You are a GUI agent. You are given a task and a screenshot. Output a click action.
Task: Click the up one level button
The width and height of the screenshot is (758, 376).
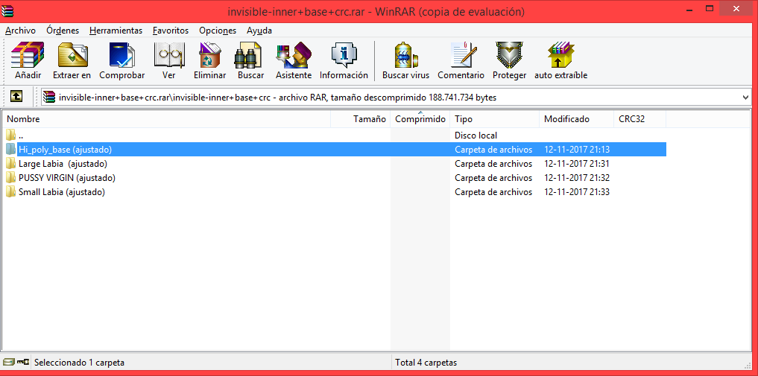point(16,97)
